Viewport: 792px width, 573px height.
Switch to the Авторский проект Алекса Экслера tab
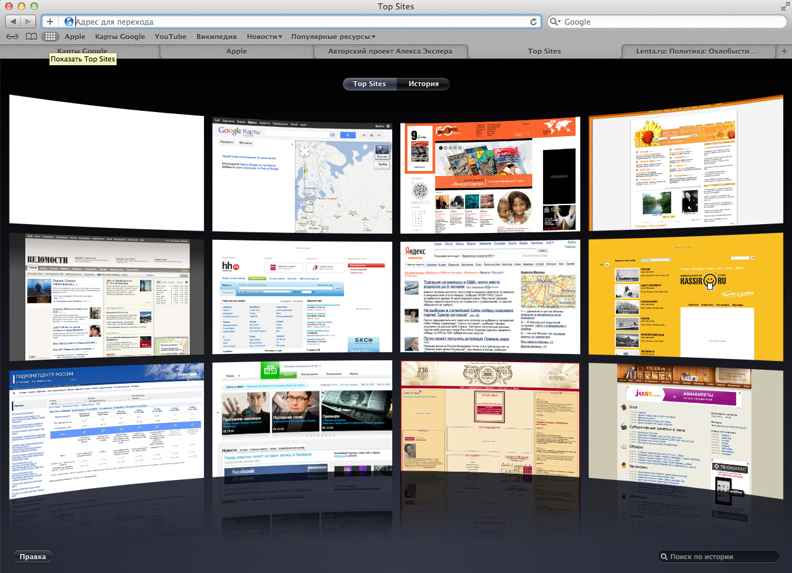[x=390, y=51]
